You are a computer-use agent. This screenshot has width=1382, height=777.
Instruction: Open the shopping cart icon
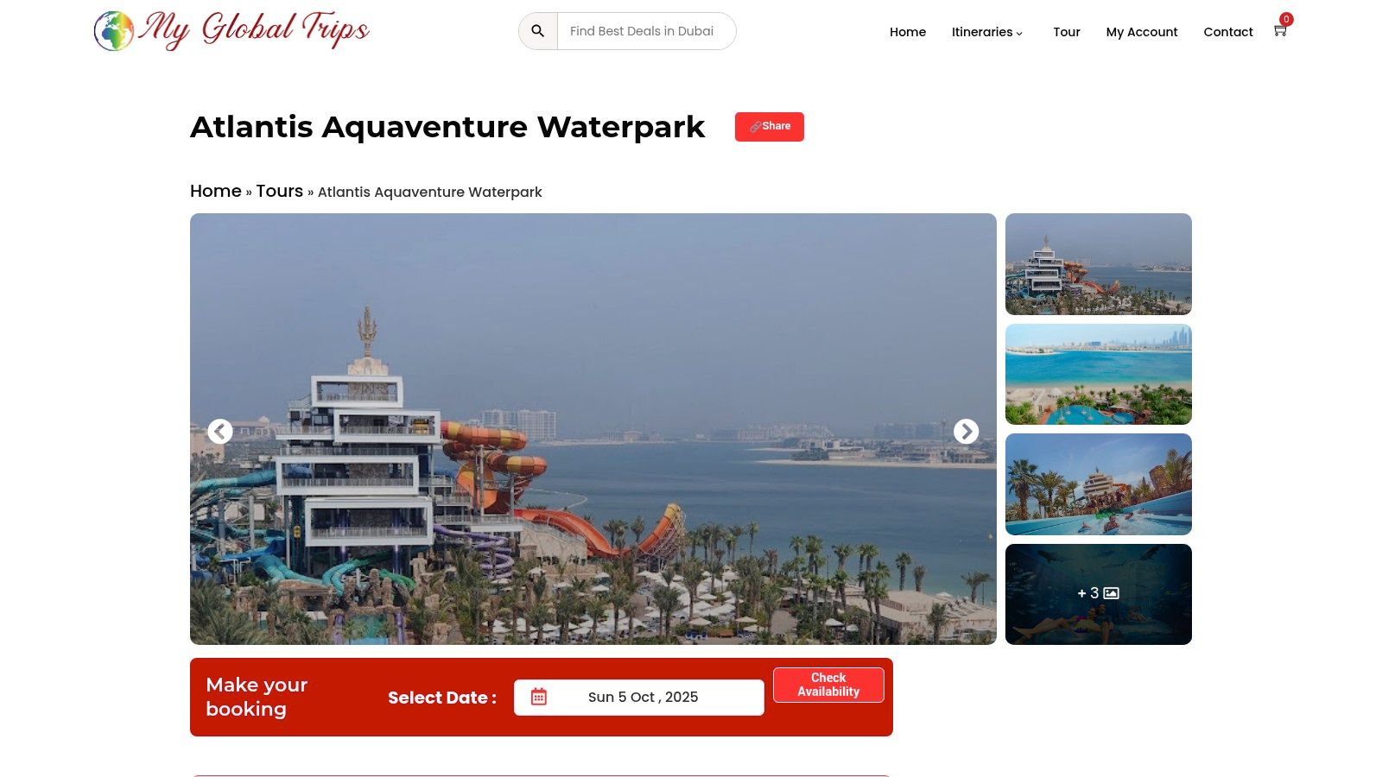click(1280, 30)
